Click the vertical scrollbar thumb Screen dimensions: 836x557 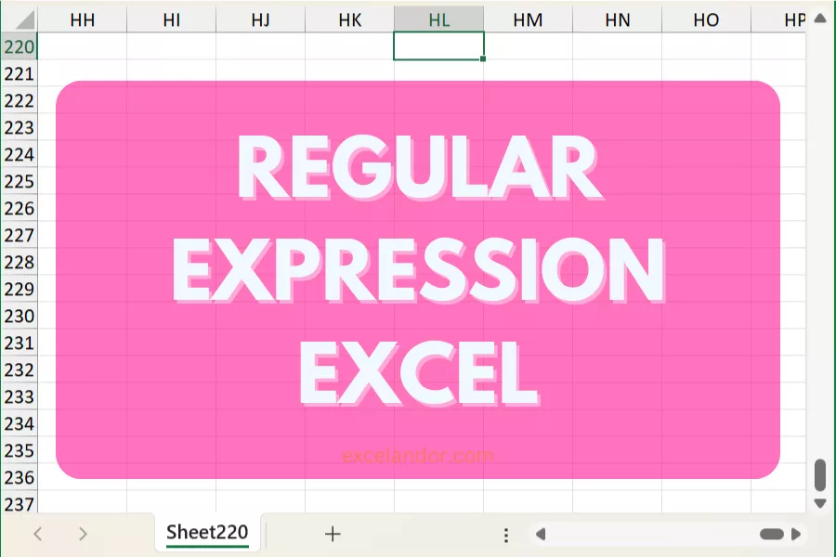[820, 473]
